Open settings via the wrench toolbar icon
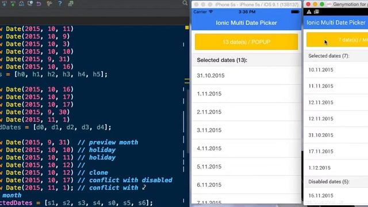368x207 pixels. tap(49, 3)
